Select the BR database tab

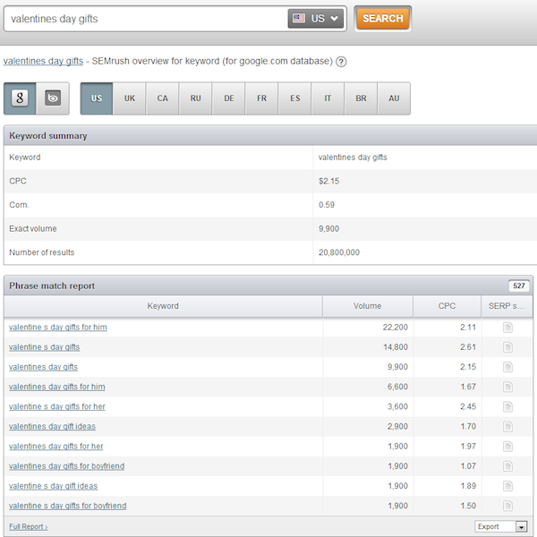(x=361, y=98)
